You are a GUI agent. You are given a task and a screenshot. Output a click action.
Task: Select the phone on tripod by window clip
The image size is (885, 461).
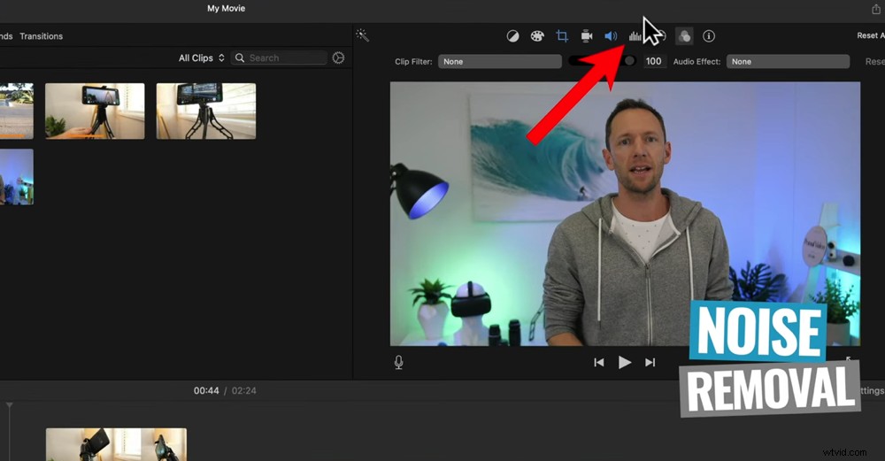tap(206, 111)
